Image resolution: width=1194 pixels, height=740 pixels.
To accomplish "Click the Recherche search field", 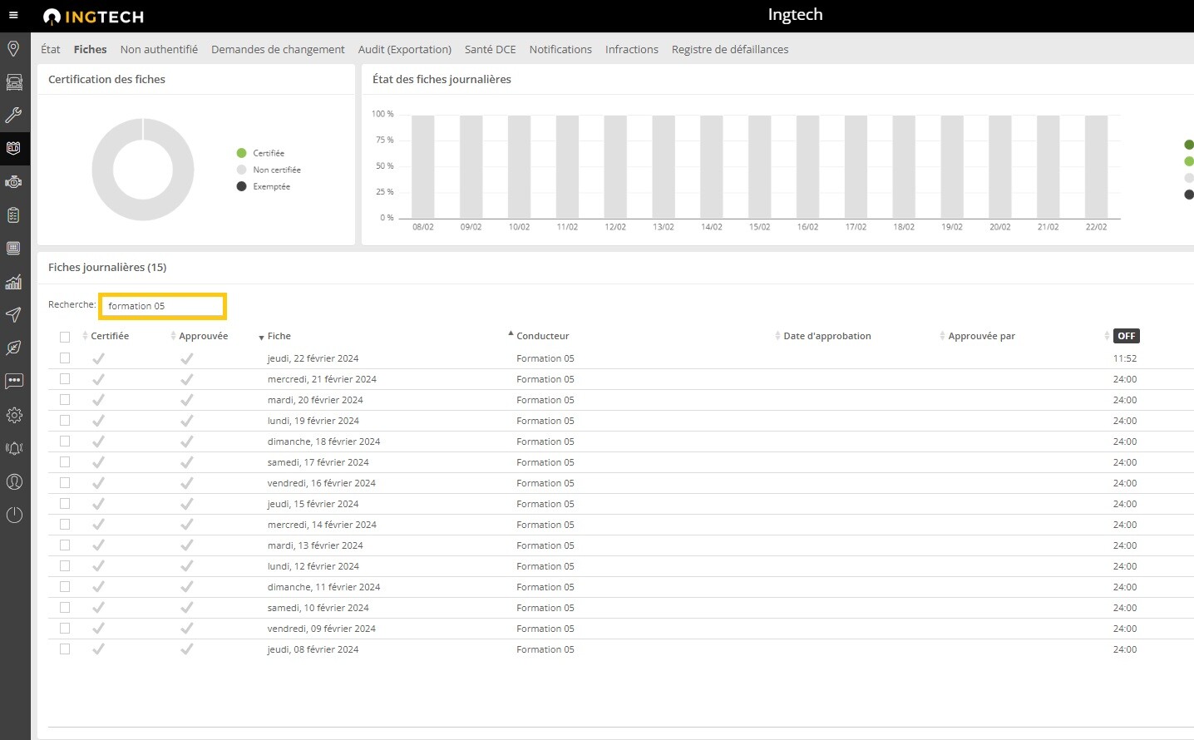I will pos(163,306).
